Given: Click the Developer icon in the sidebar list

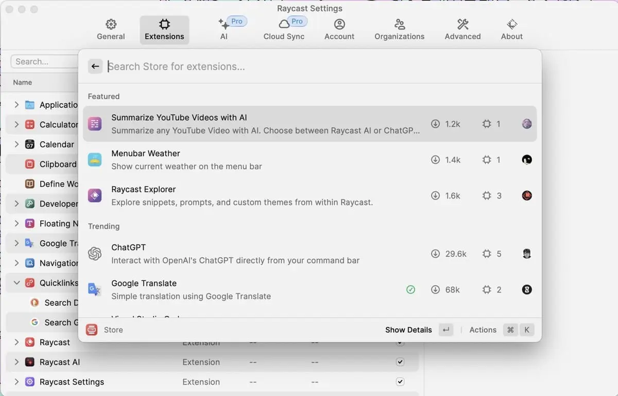Looking at the screenshot, I should (30, 204).
